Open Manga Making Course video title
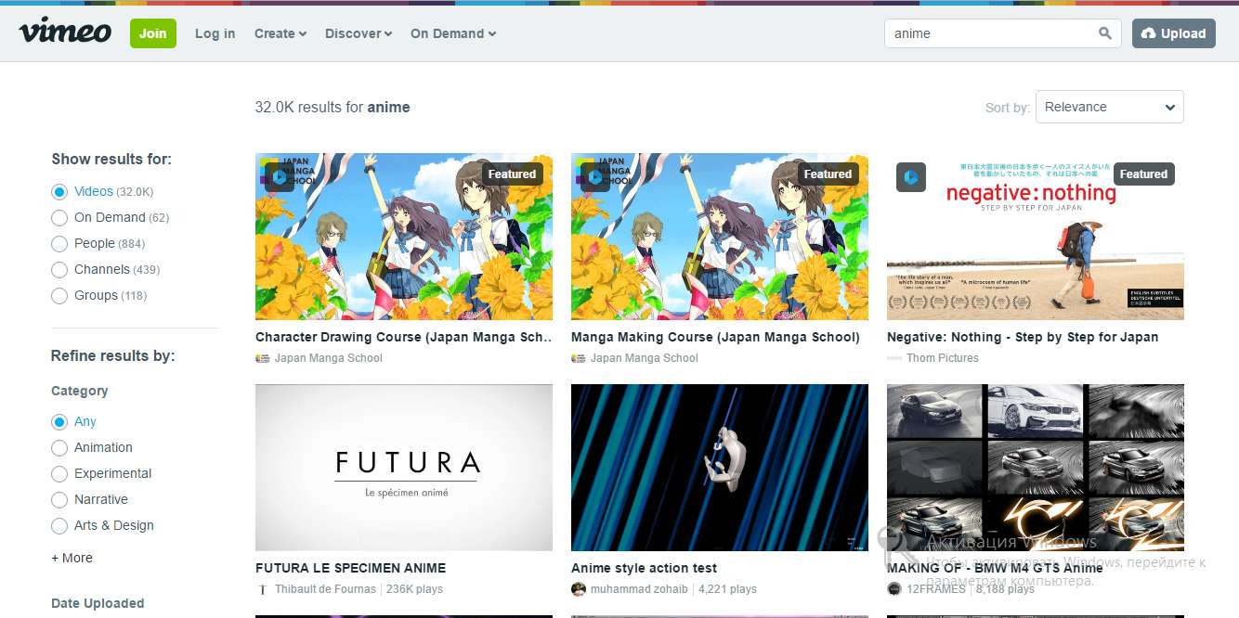This screenshot has height=618, width=1239. click(715, 338)
